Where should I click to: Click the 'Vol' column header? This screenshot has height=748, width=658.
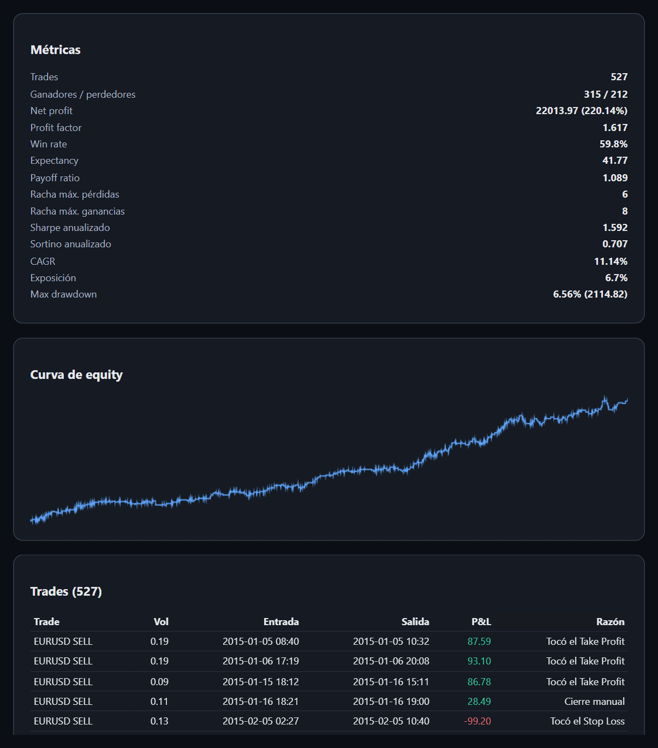161,622
